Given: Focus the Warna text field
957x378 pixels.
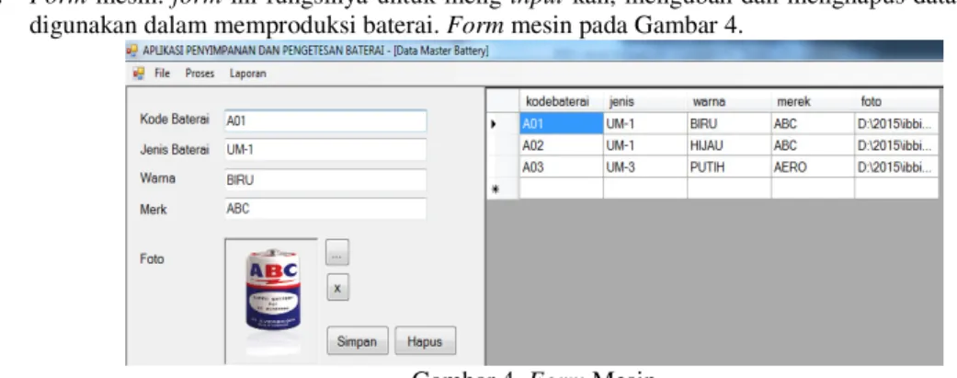Looking at the screenshot, I should click(325, 179).
